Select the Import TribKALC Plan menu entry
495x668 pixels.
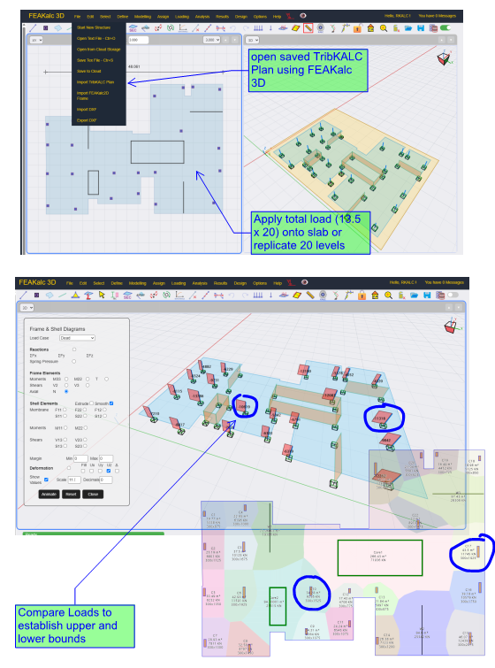95,81
